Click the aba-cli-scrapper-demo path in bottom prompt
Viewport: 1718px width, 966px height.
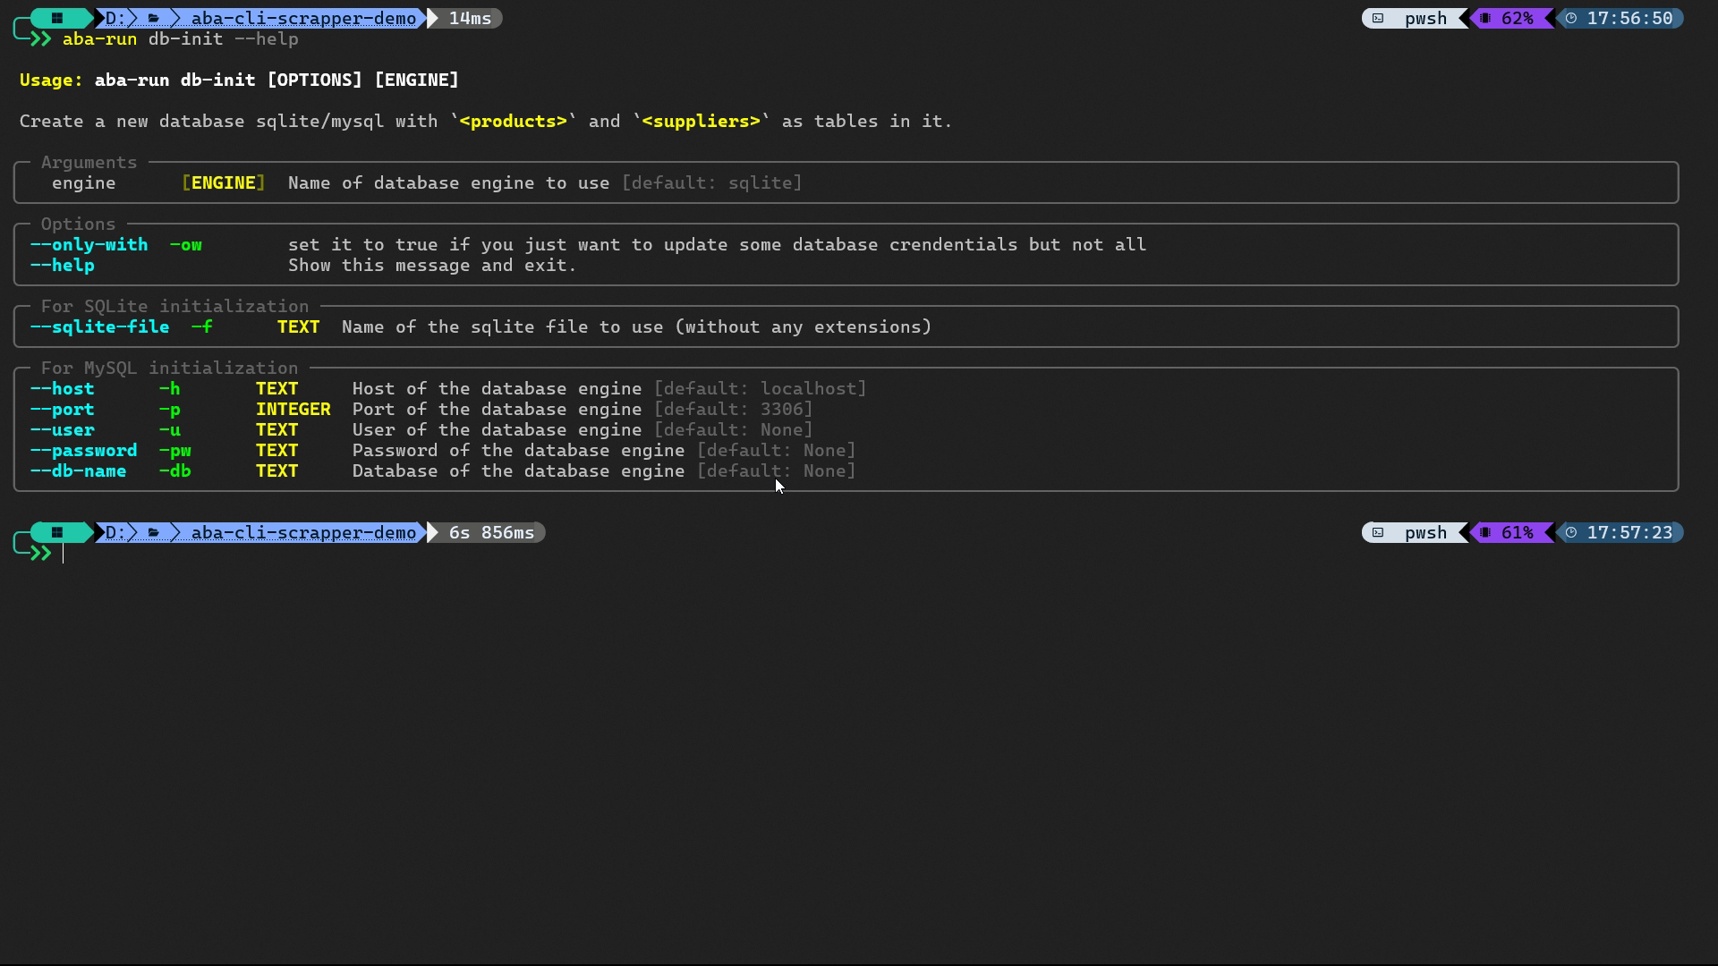point(303,532)
